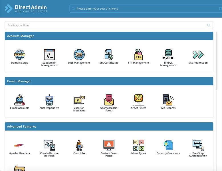This screenshot has height=171, width=222.
Task: Open Spamassassin Setup
Action: 109,100
